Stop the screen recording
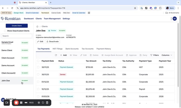Viewport: 181px width, 108px height. [x=16, y=103]
